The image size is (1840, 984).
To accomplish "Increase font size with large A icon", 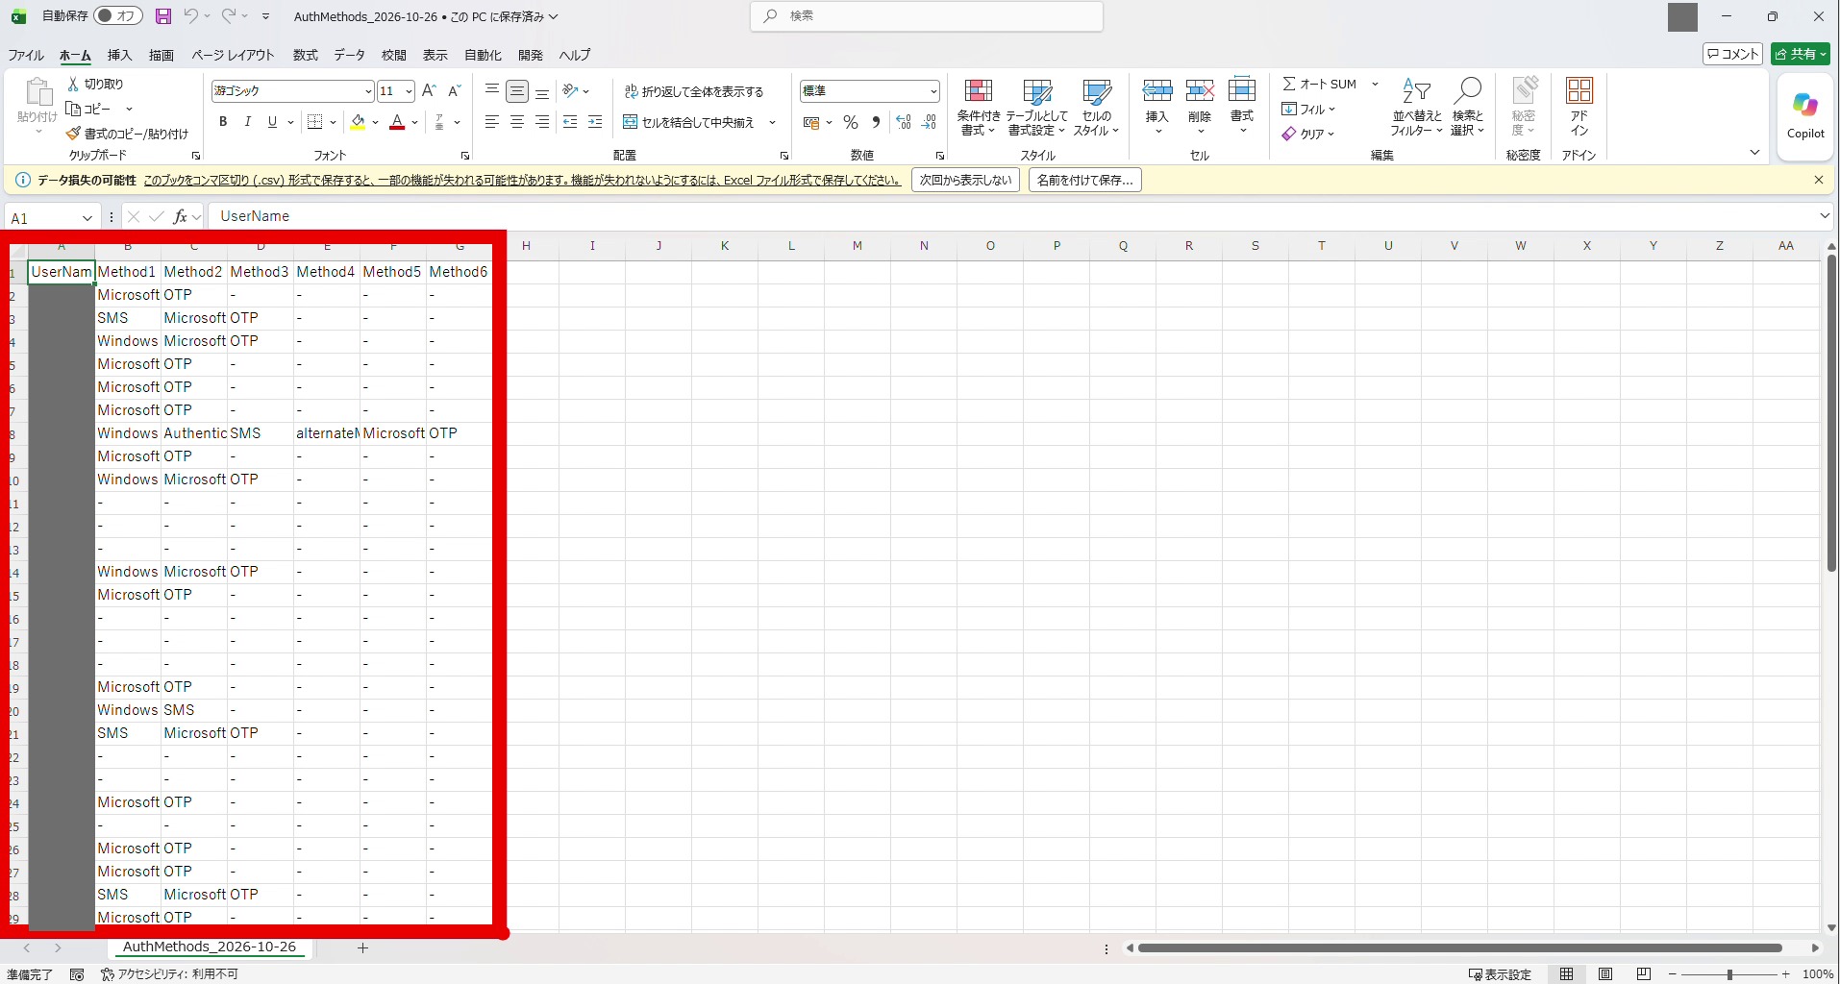I will 429,90.
